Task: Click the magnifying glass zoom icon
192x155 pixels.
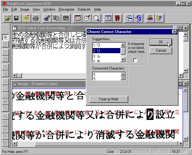Action: point(96,18)
